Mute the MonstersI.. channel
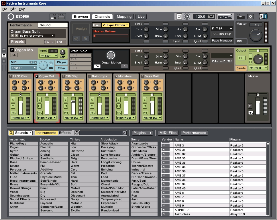Screen dimensions: 277x220 click(x=118, y=106)
